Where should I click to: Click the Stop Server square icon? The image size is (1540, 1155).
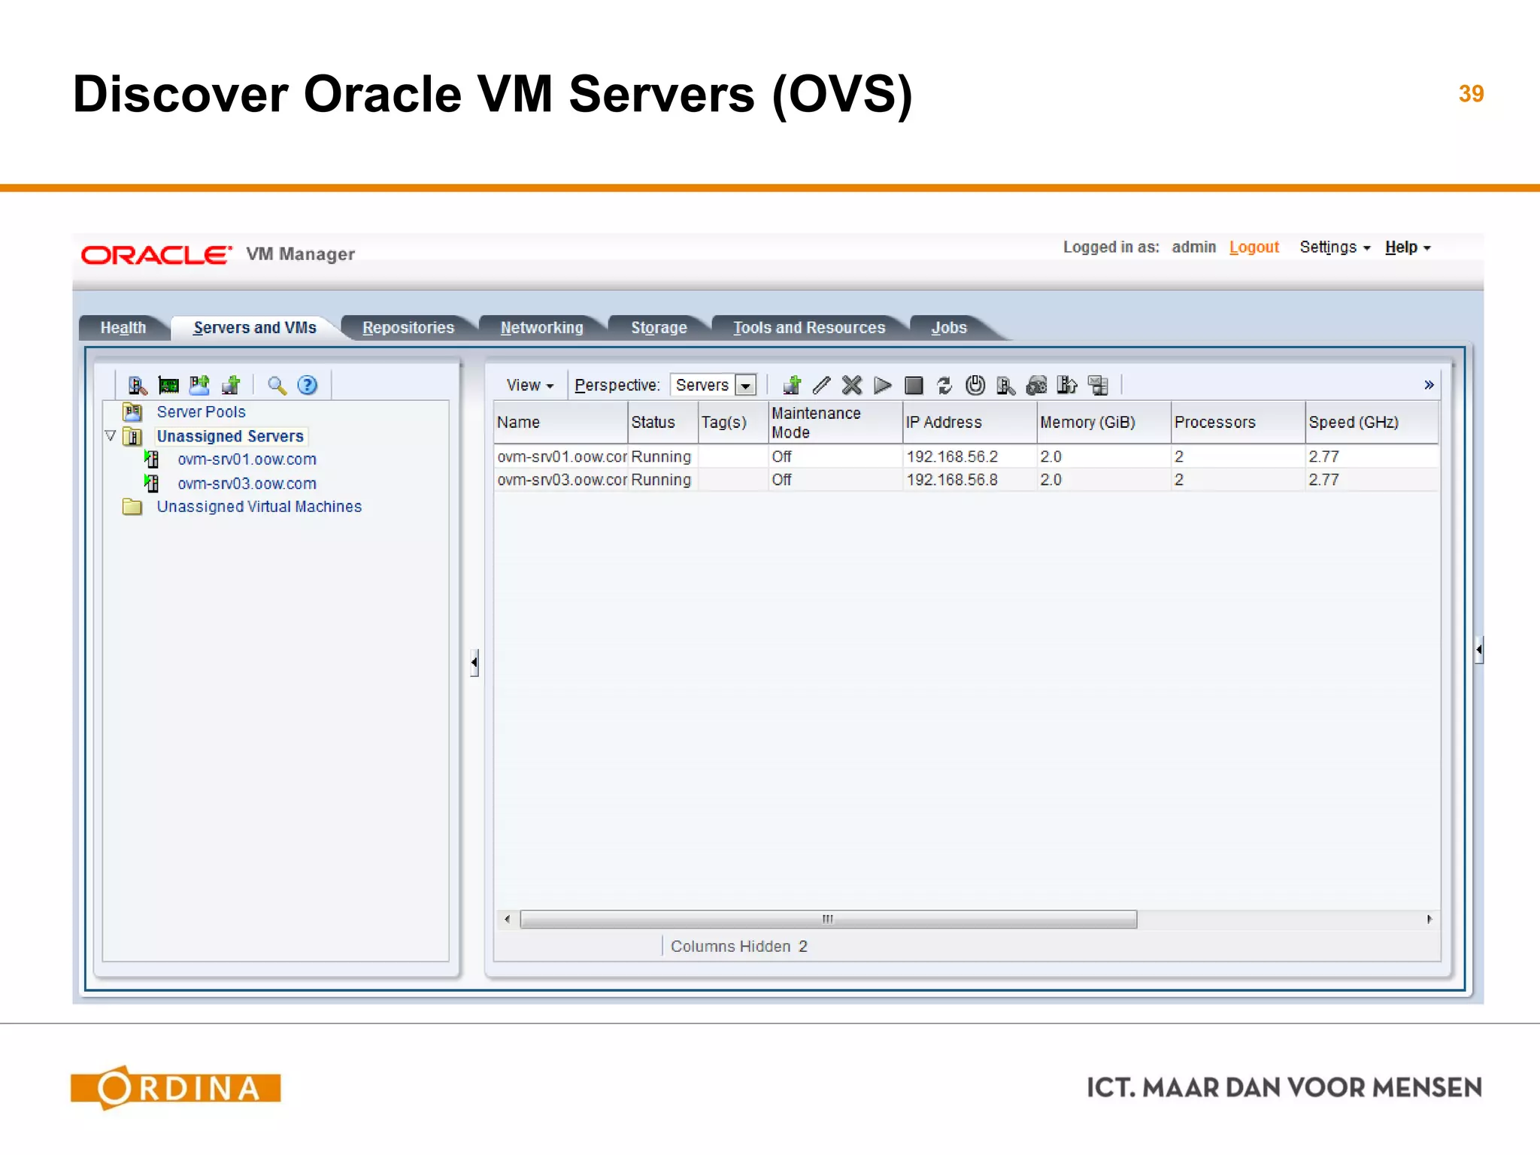pyautogui.click(x=914, y=386)
